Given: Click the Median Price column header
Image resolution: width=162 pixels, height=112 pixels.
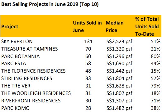Looking at the screenshot, I should click(x=115, y=26).
